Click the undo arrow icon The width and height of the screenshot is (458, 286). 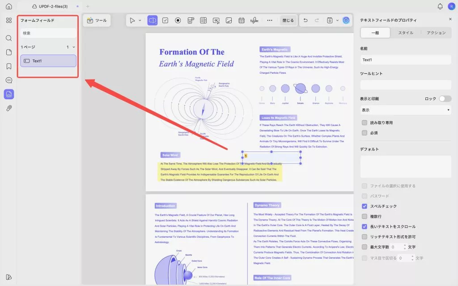click(x=305, y=21)
